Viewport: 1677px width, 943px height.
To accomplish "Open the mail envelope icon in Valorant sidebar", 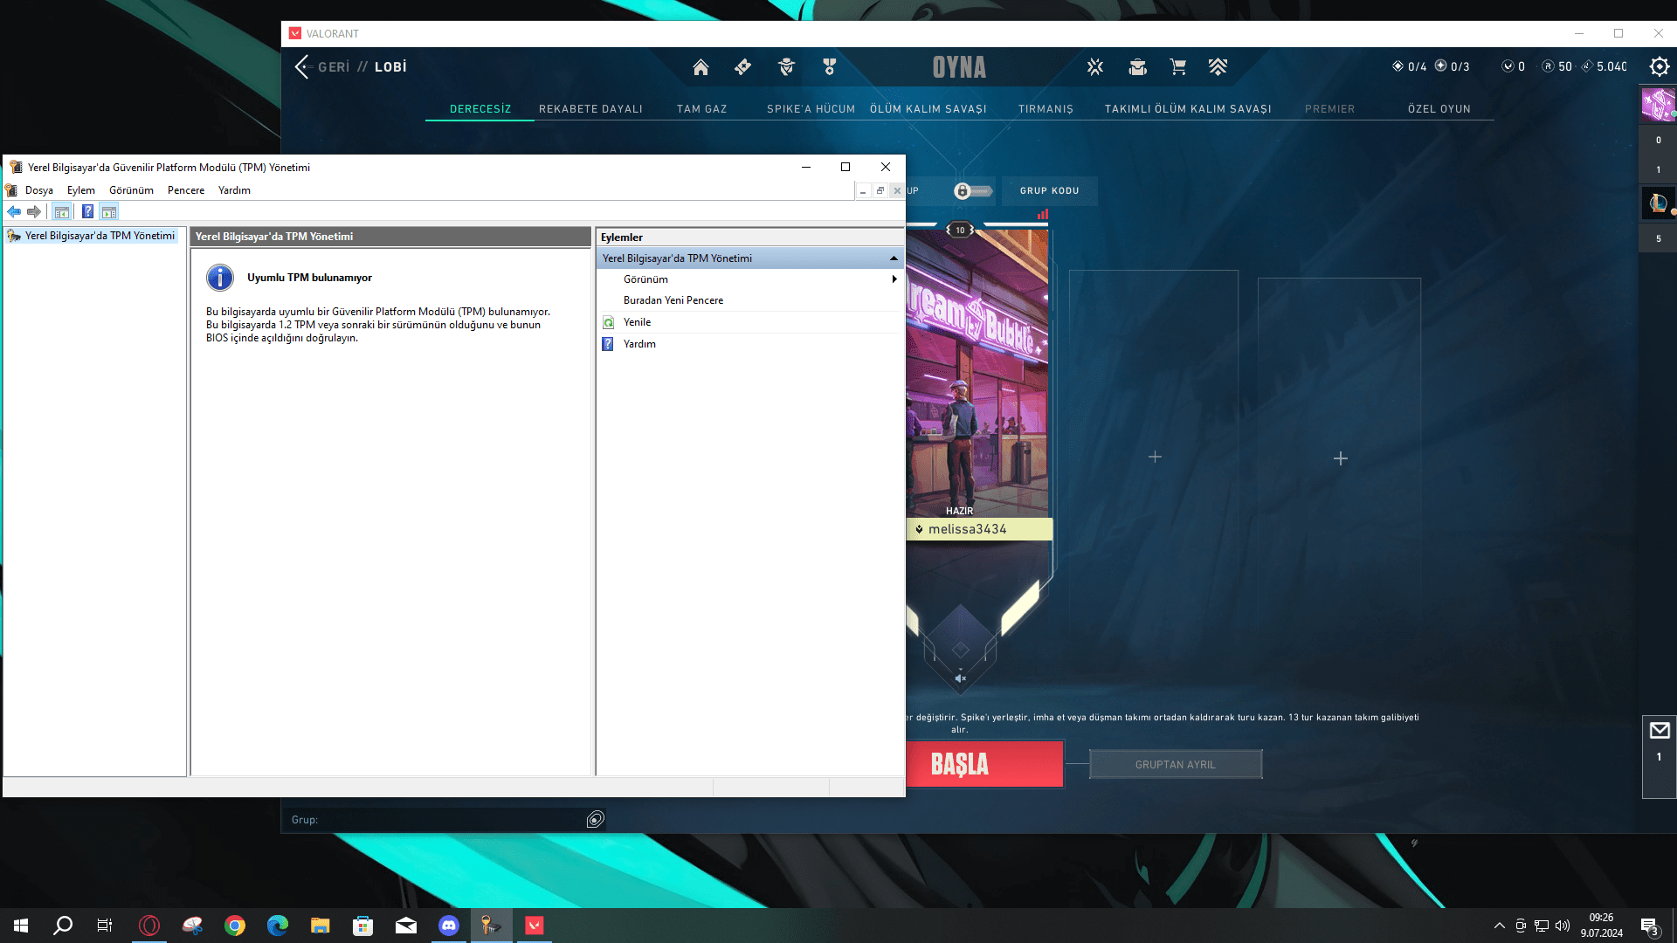I will coord(1660,731).
